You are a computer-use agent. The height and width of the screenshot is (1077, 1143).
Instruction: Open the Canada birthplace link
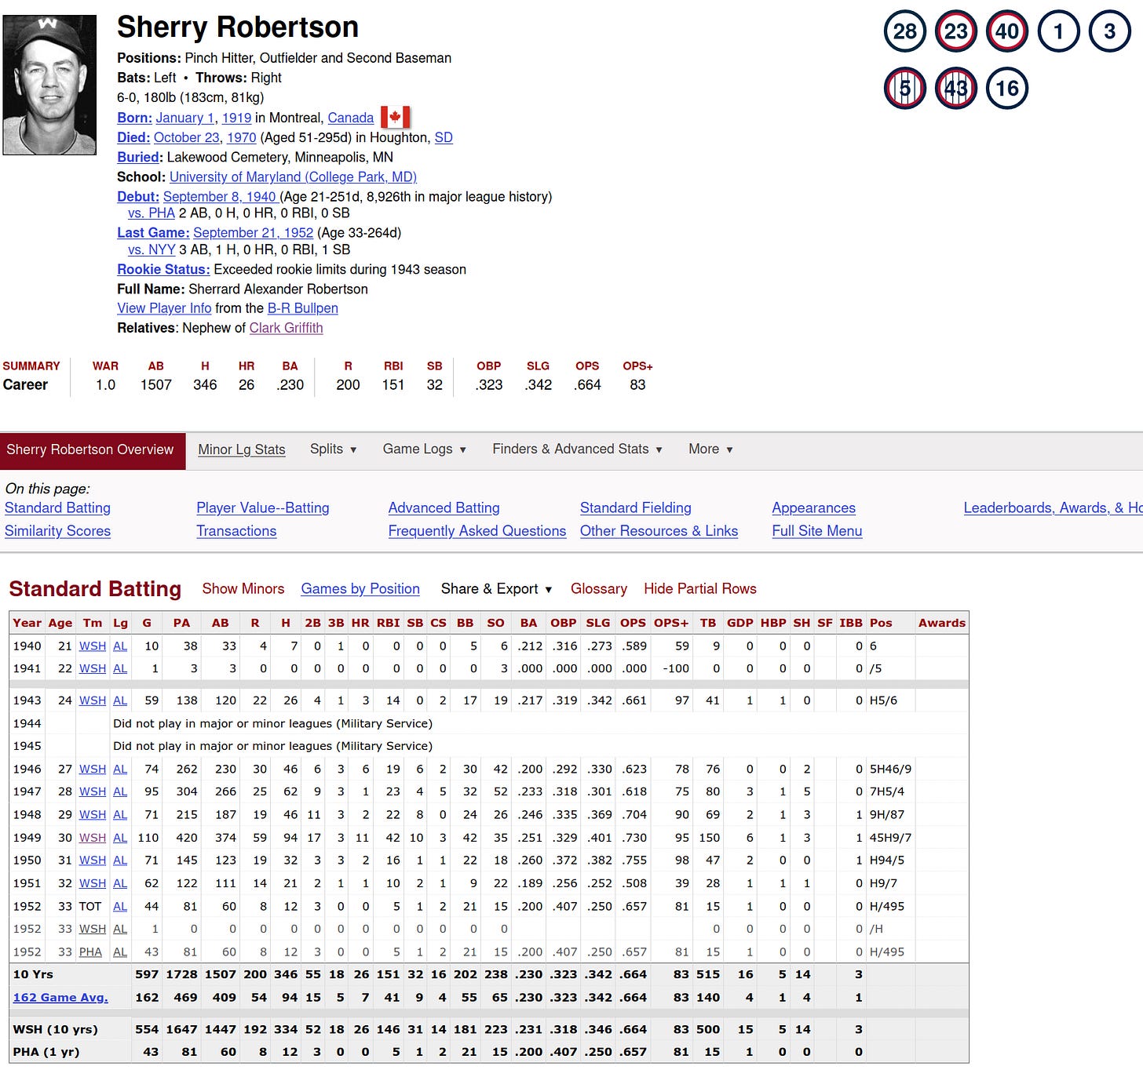[x=350, y=118]
